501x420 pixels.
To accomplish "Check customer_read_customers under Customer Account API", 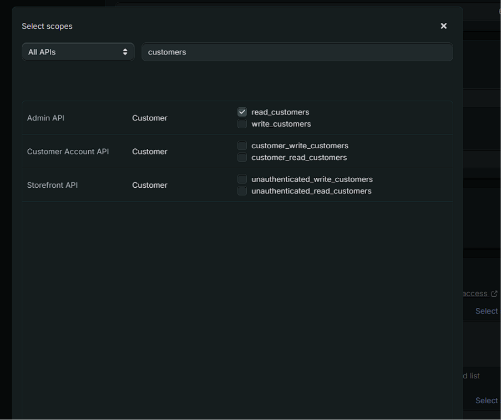I will pyautogui.click(x=242, y=157).
